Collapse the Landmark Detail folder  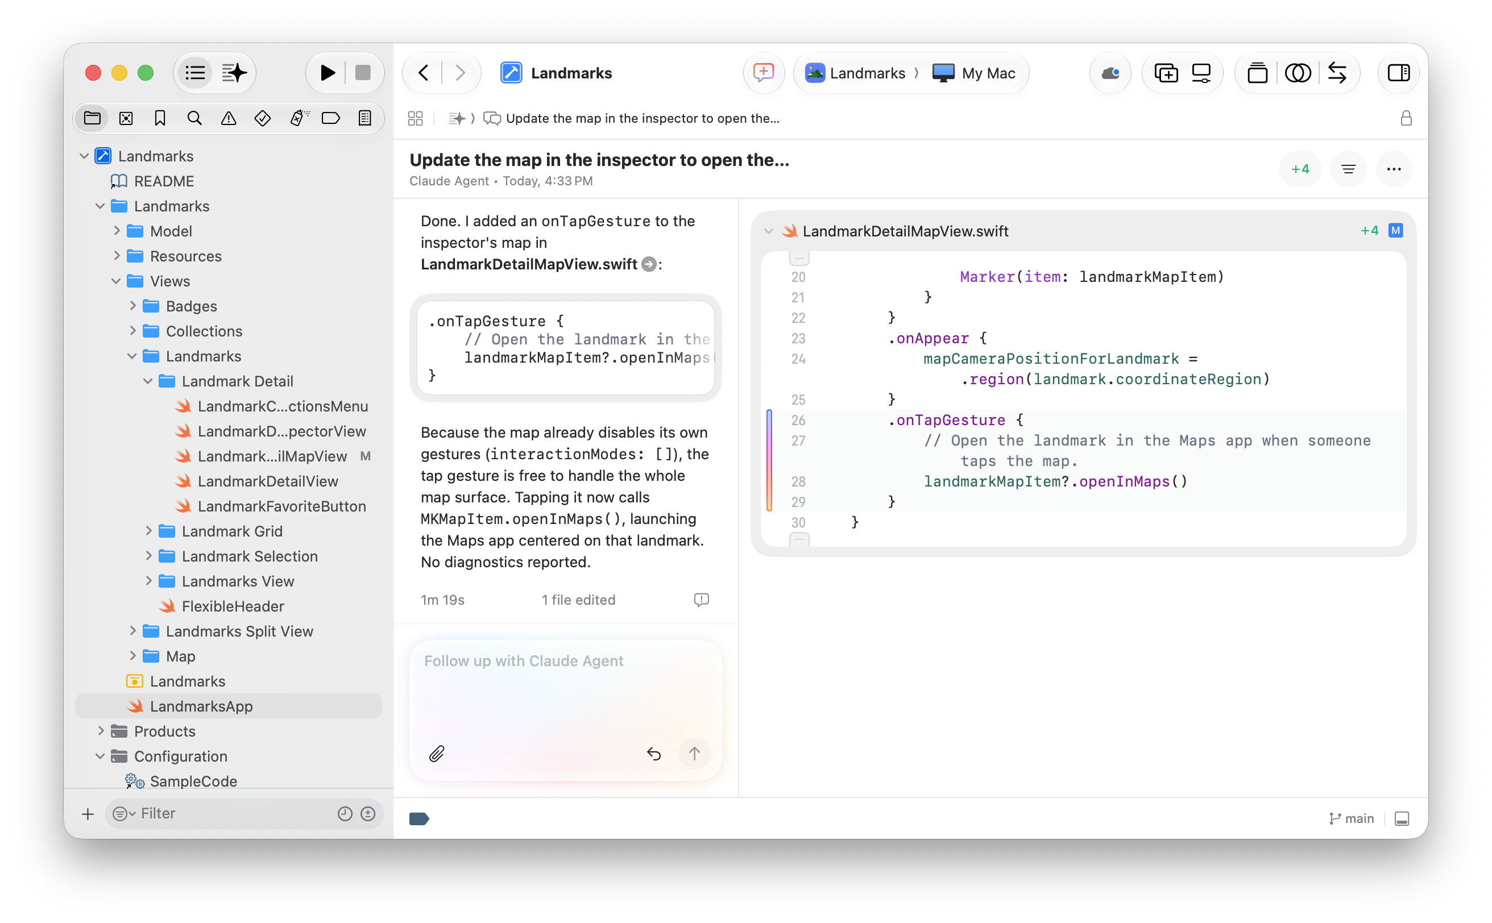point(148,381)
